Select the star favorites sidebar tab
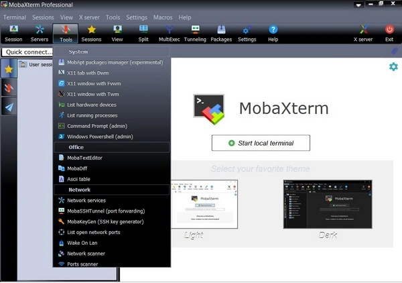 [9, 68]
